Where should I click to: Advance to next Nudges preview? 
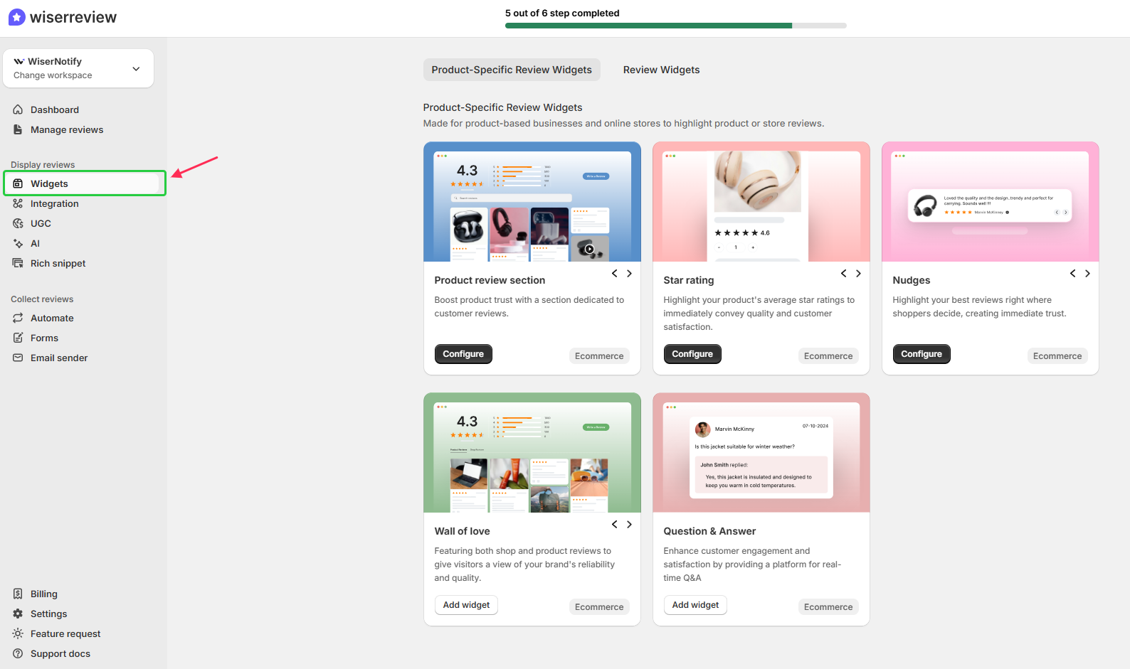pyautogui.click(x=1087, y=274)
